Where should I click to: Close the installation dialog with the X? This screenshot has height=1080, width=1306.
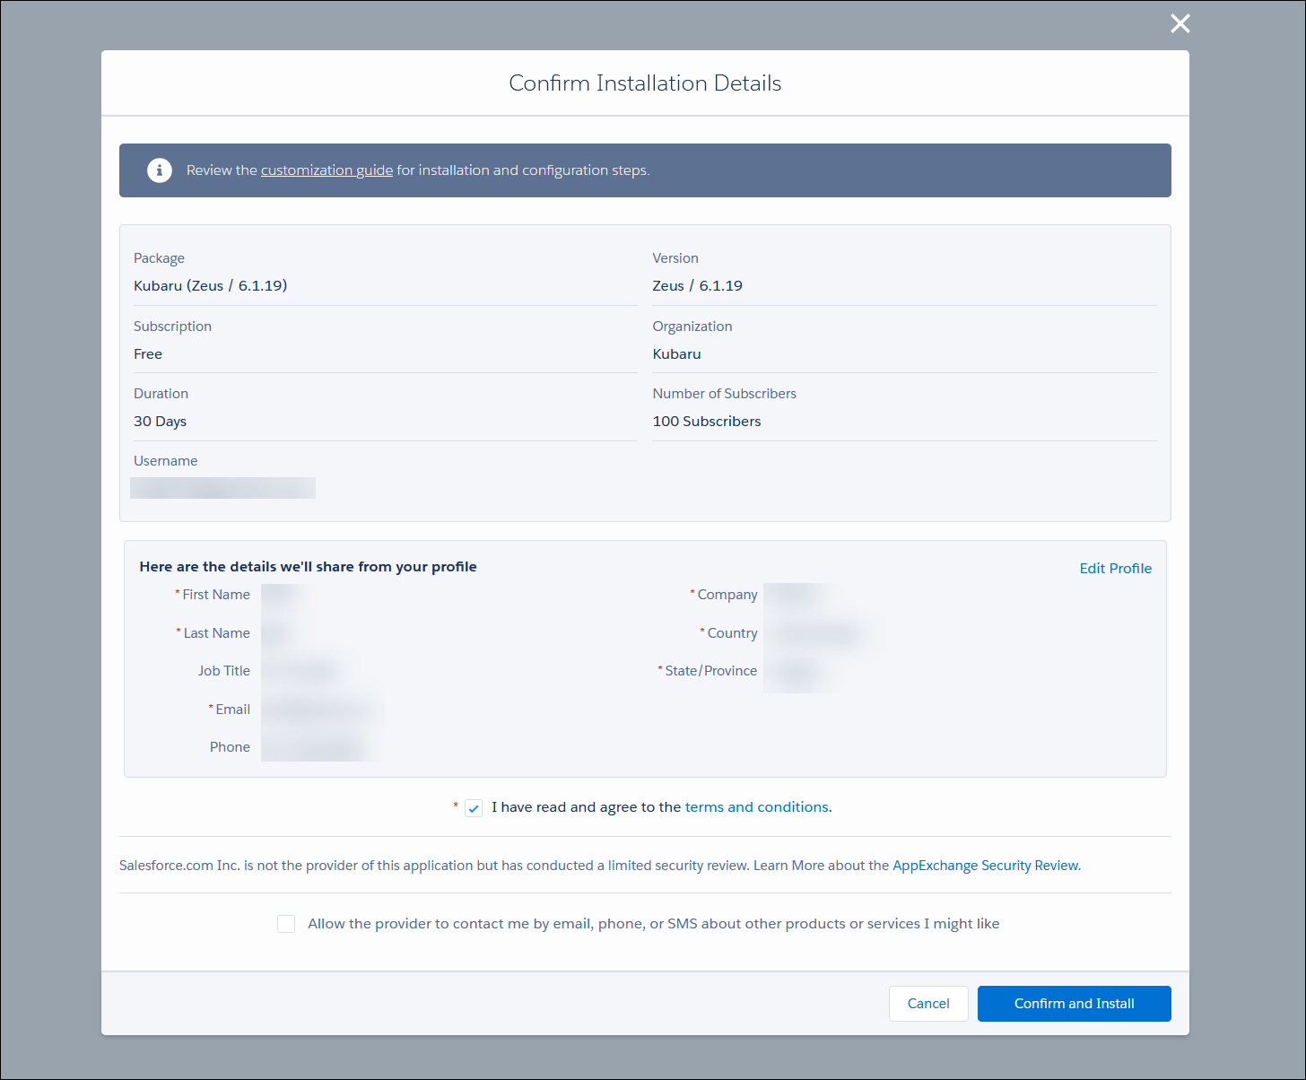click(x=1180, y=23)
